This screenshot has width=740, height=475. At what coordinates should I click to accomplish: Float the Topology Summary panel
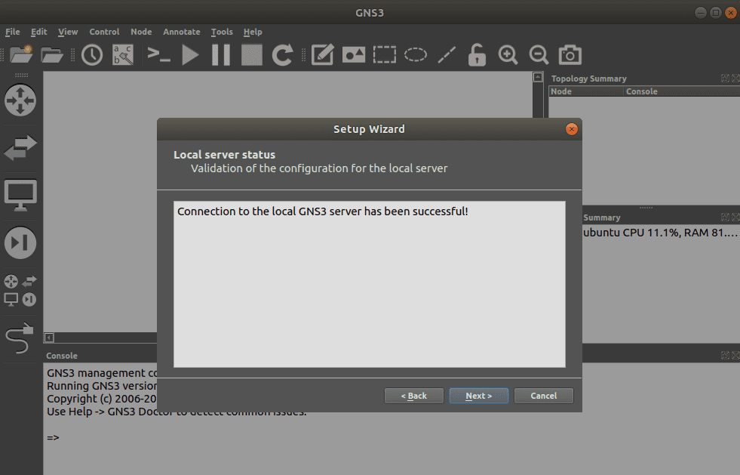coord(725,79)
